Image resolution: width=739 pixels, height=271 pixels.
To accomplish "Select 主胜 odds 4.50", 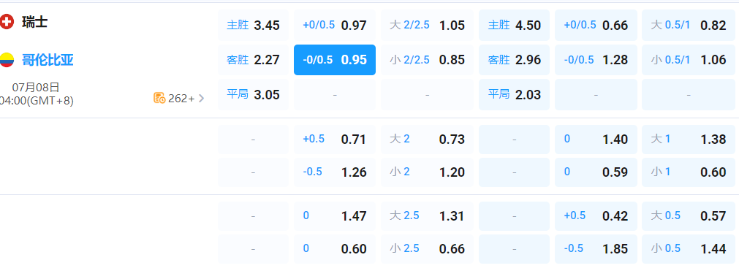I will pos(514,25).
